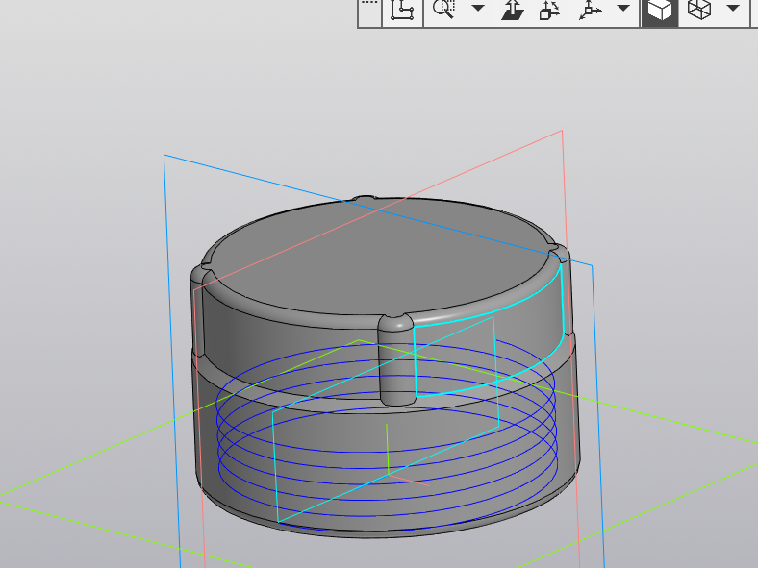
Task: Click the local coordinate system icon
Action: pyautogui.click(x=402, y=10)
